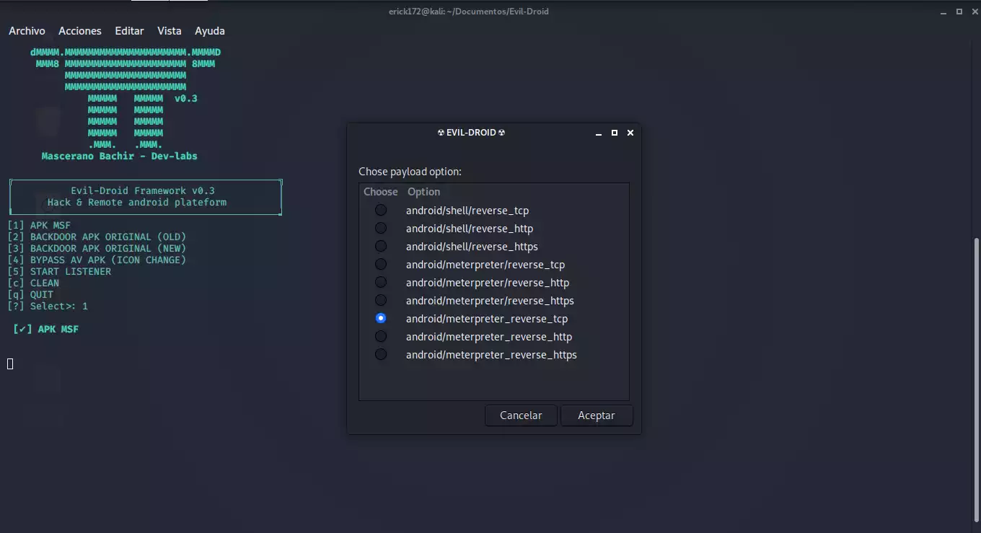Image resolution: width=981 pixels, height=533 pixels.
Task: Click the android/meterpreter/reverse_https option text
Action: [x=490, y=301]
